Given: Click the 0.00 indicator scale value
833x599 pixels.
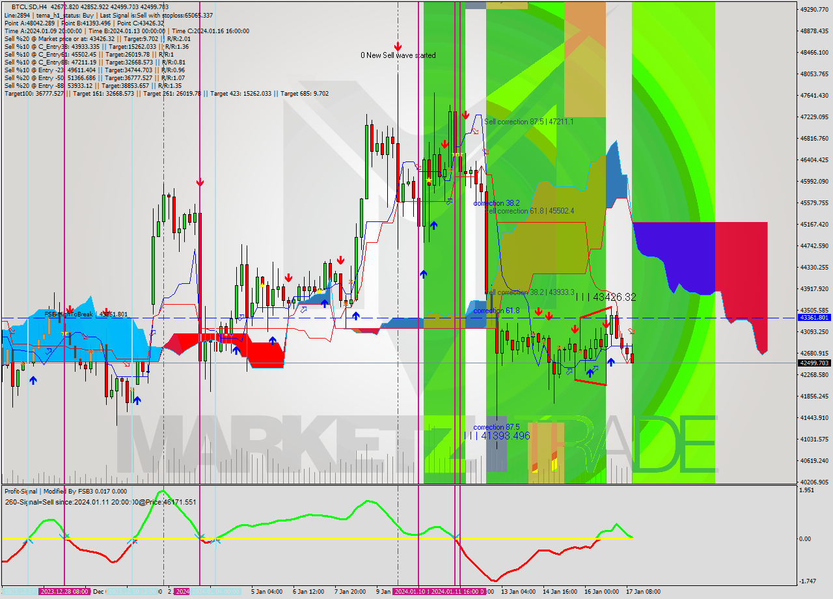Looking at the screenshot, I should [806, 539].
